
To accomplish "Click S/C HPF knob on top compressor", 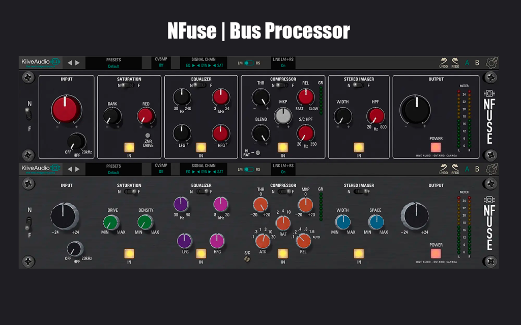I will pos(305,134).
